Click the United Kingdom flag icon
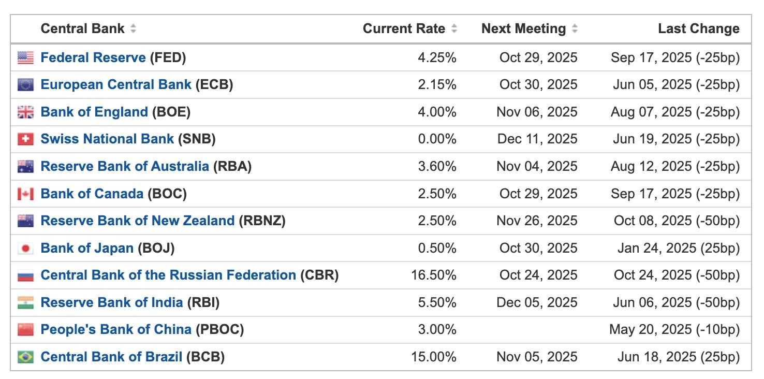Screen dimensions: 764x379 pos(25,112)
